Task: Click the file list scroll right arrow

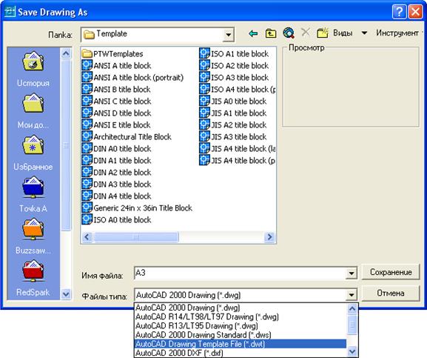Action: 269,236
